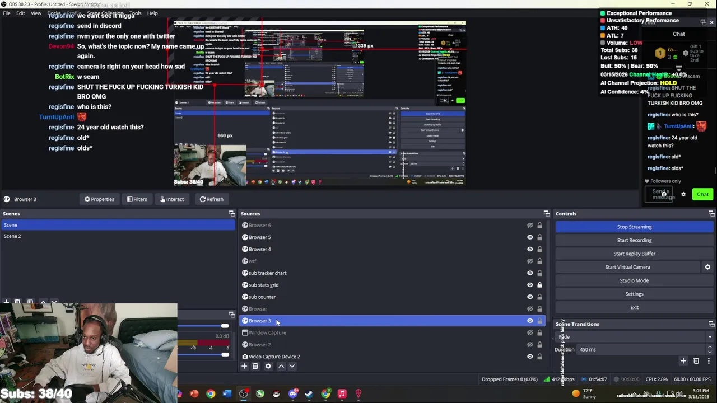This screenshot has height=403, width=717.
Task: Click the Exit button in Controls
Action: (x=634, y=307)
